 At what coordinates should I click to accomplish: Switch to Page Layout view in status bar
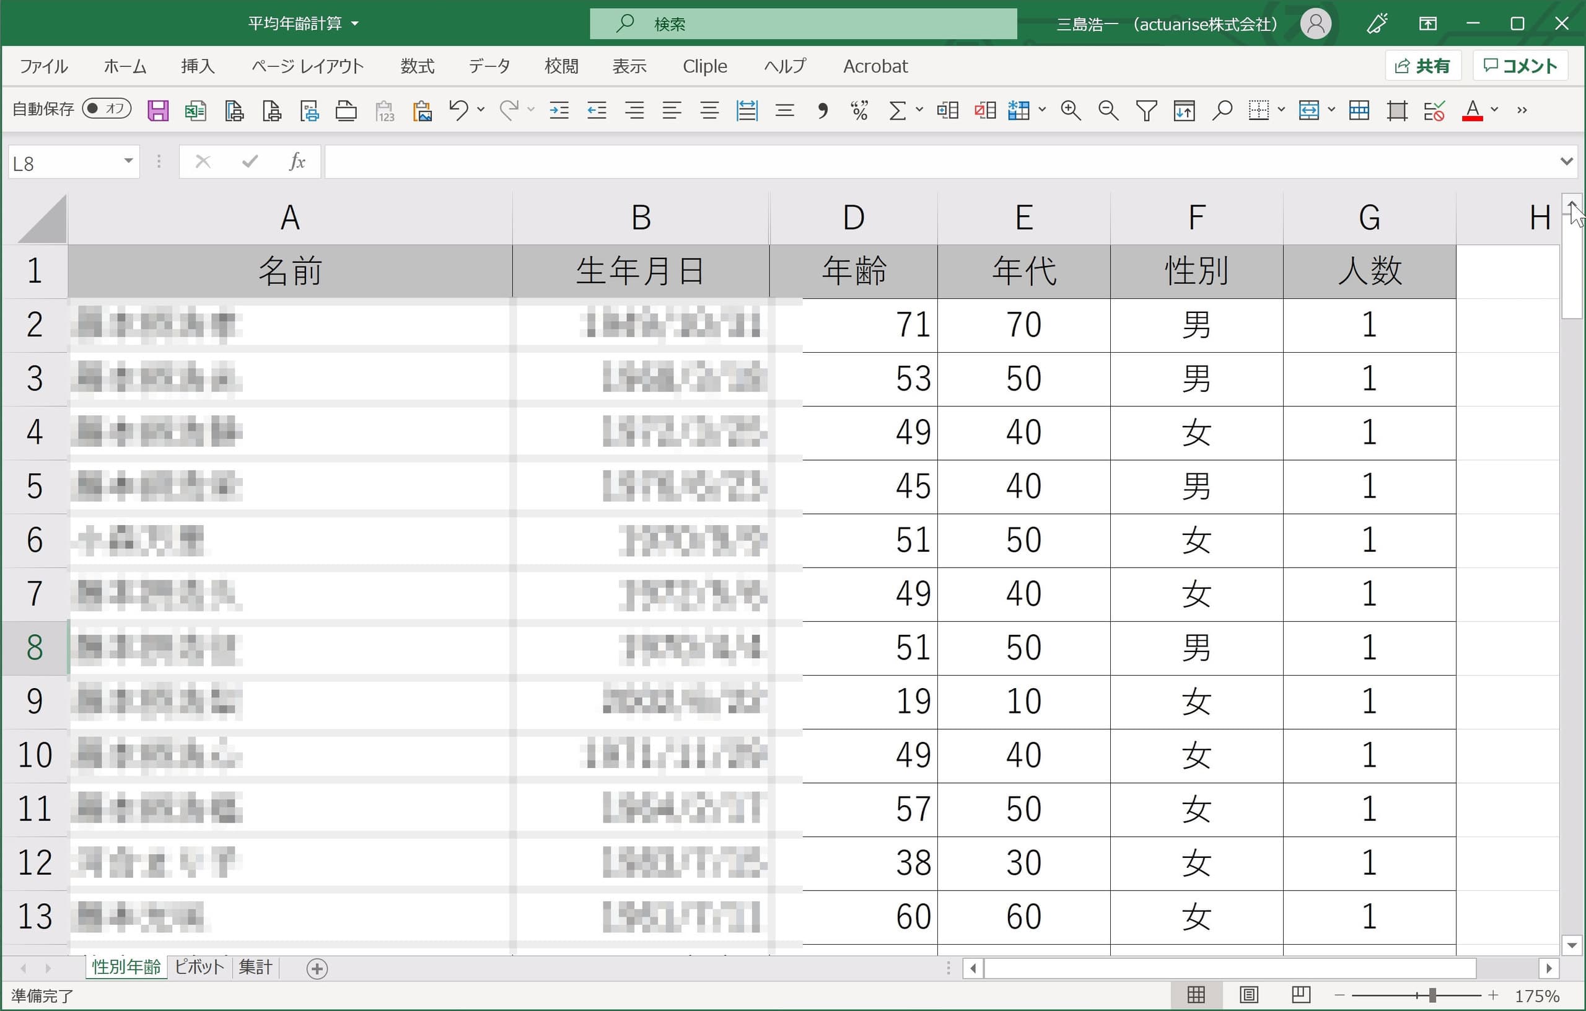[1249, 994]
